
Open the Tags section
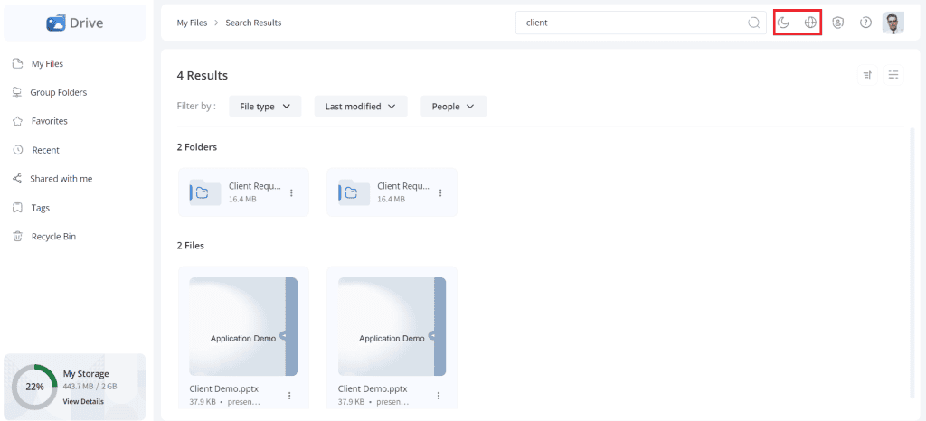(x=32, y=208)
